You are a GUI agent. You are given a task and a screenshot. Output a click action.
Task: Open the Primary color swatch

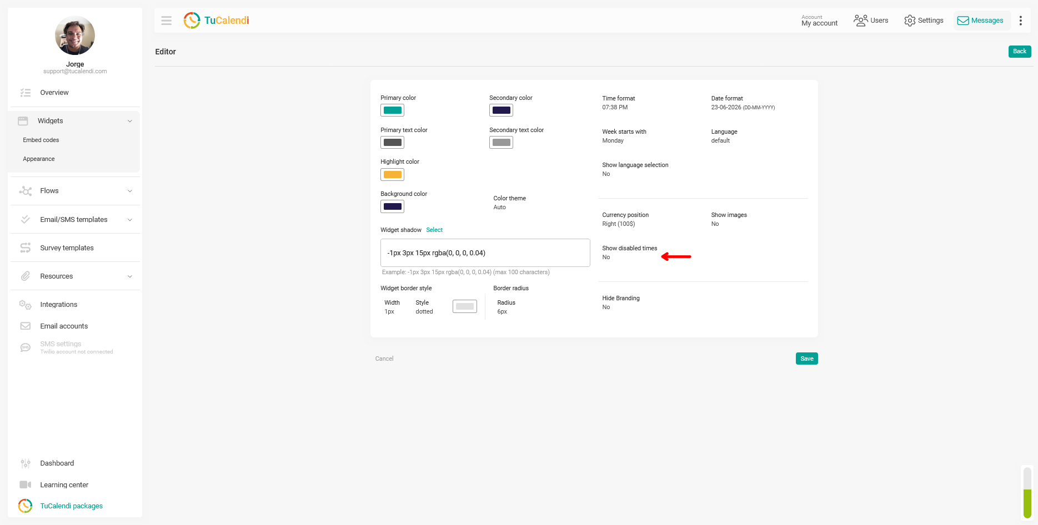coord(393,110)
